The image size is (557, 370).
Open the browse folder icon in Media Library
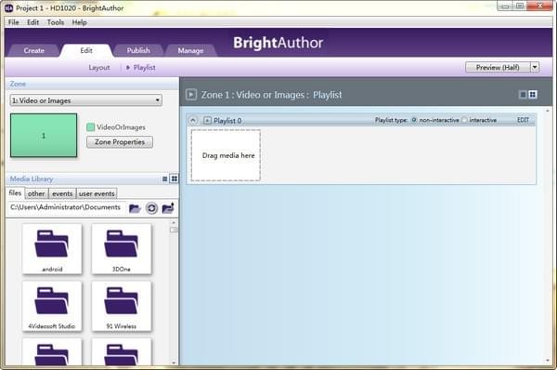[135, 208]
